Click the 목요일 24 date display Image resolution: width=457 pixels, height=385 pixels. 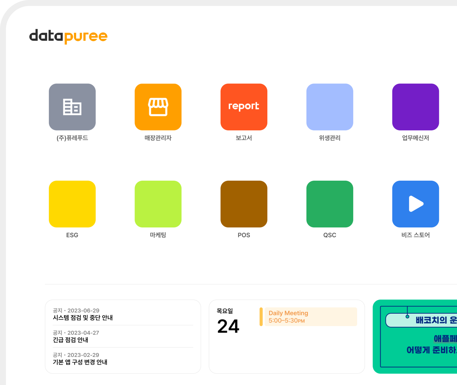click(228, 321)
